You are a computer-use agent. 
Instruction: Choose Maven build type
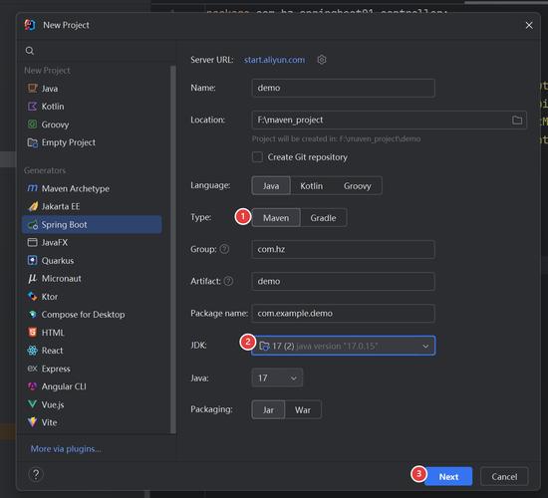[x=276, y=218]
